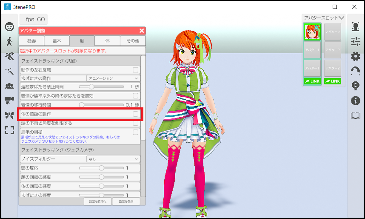Screen dimensions: 365x219
Task: Click LINK button under the アバター2 column
Action: 332,81
